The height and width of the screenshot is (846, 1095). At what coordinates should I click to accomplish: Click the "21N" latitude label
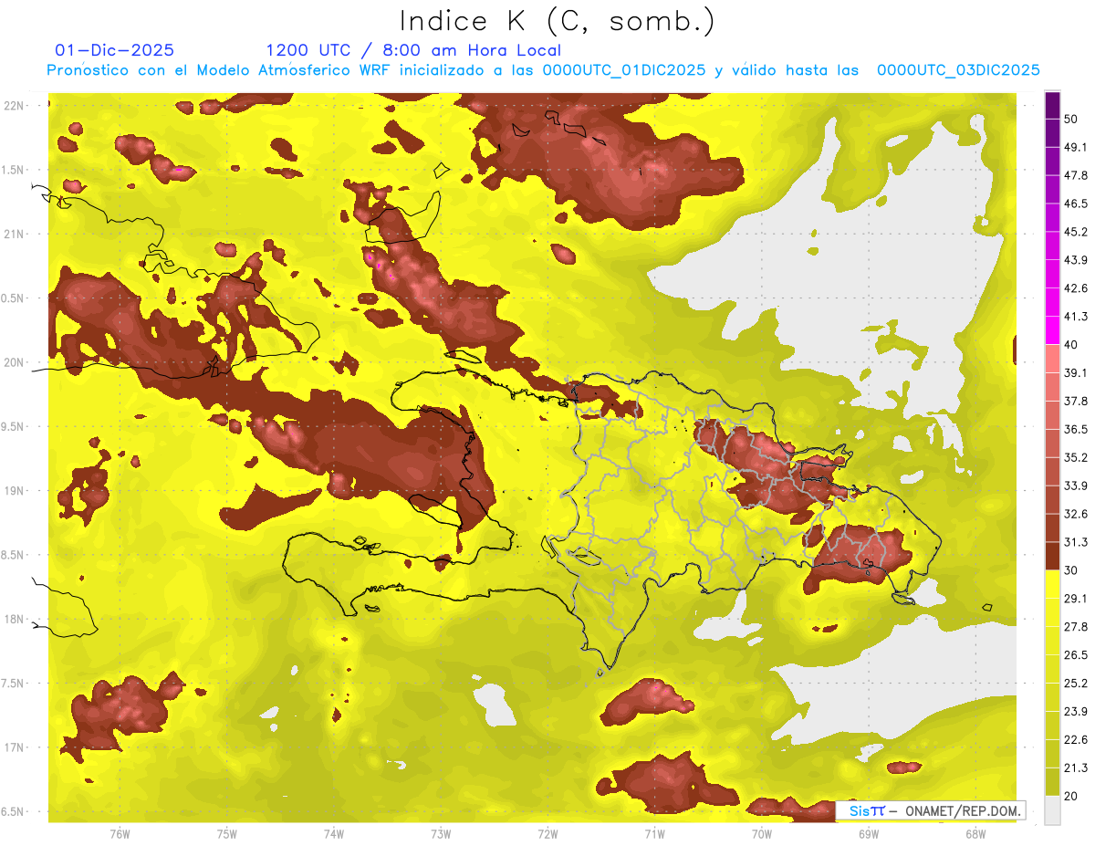(x=15, y=234)
